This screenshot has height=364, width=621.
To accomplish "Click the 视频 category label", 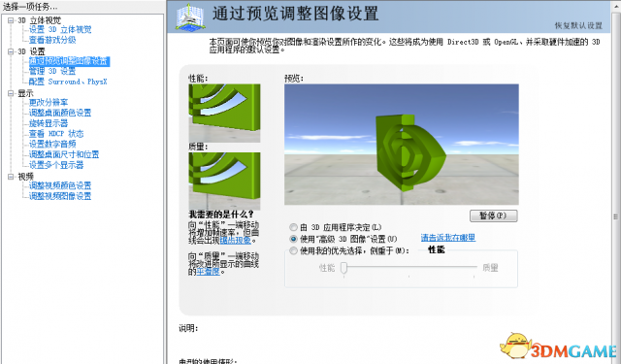I will pos(26,177).
